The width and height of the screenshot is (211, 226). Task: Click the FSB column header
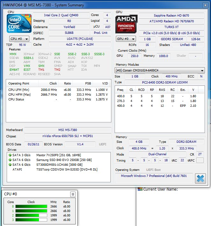coord(83,84)
